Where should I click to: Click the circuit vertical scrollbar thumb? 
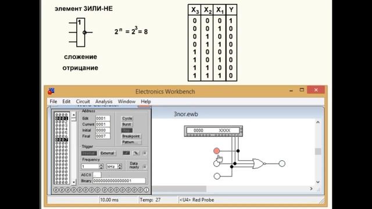pos(318,152)
